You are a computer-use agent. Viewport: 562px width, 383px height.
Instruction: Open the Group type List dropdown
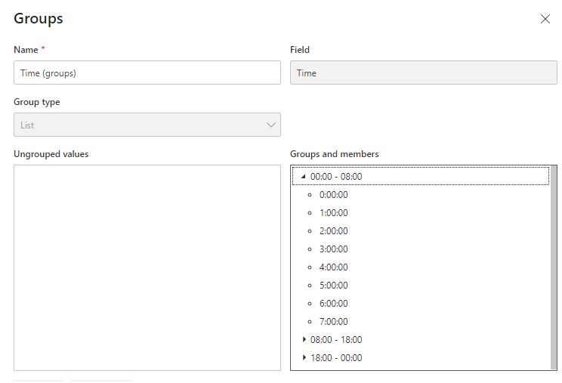tap(147, 125)
